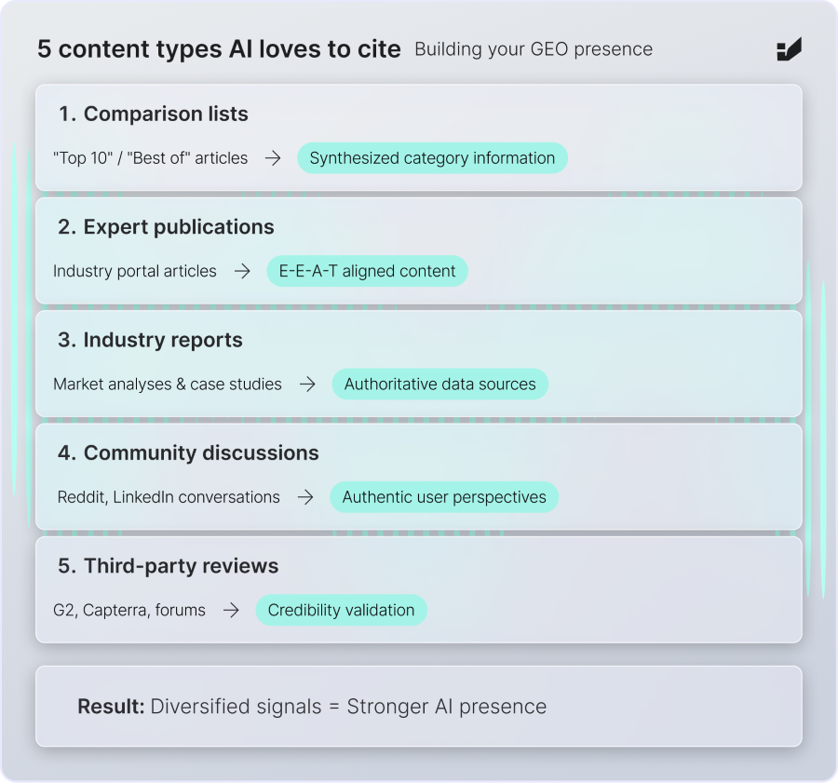Select the Authentic user perspectives pill
838x783 pixels.
pyautogui.click(x=444, y=497)
